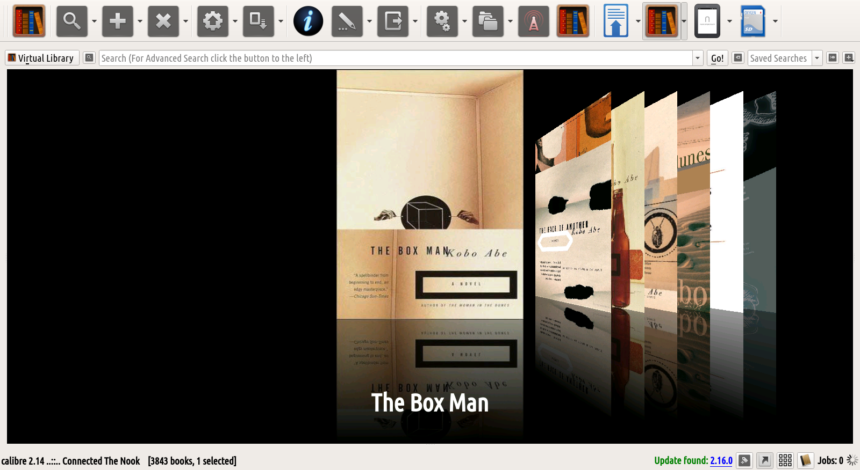Expand the Preferences gears dropdown arrow

pyautogui.click(x=464, y=21)
